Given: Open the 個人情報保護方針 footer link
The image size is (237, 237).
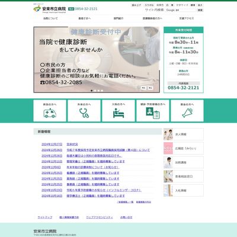Looking at the screenshot, I should point(69,217).
